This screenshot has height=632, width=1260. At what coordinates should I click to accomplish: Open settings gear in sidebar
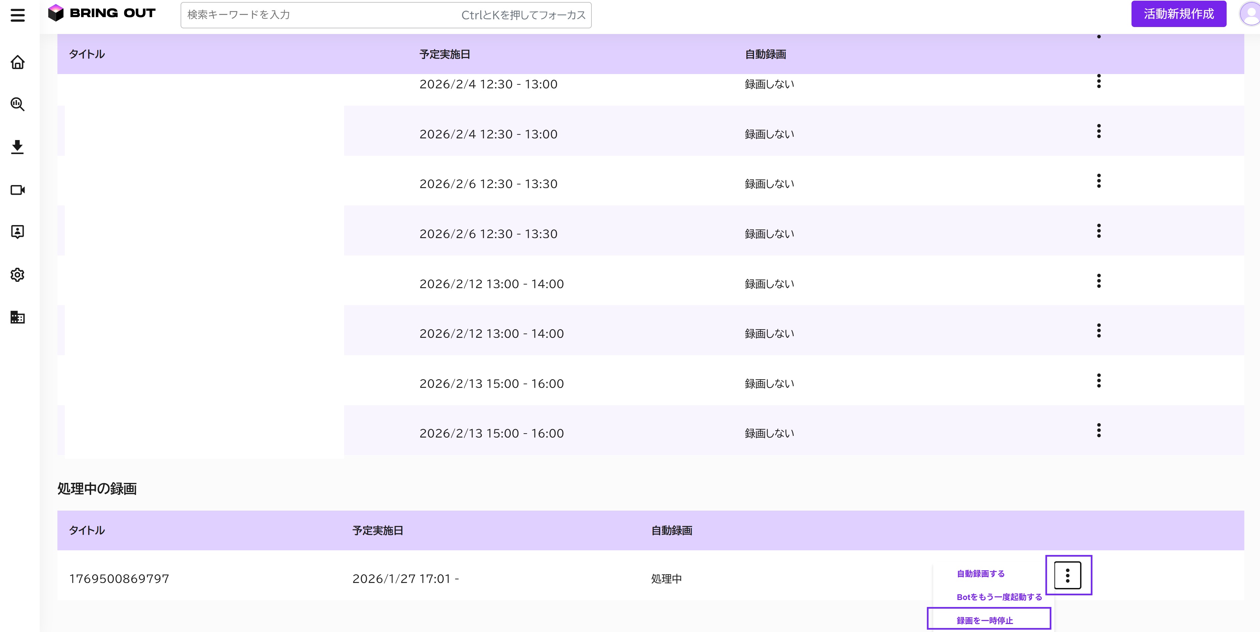click(x=18, y=275)
